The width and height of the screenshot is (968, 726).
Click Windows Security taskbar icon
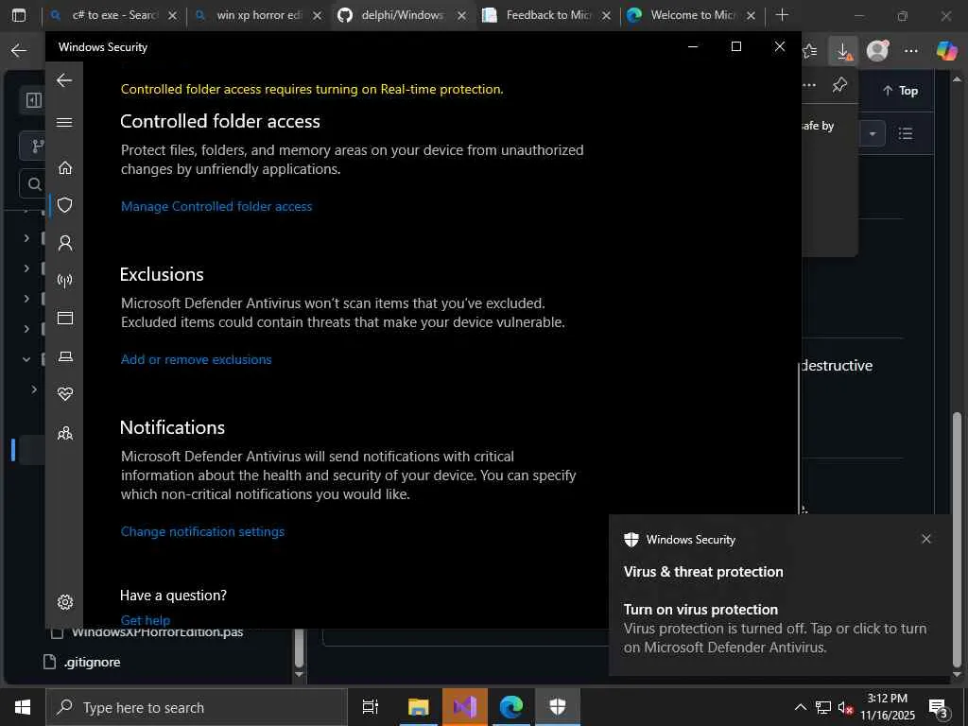tap(558, 707)
